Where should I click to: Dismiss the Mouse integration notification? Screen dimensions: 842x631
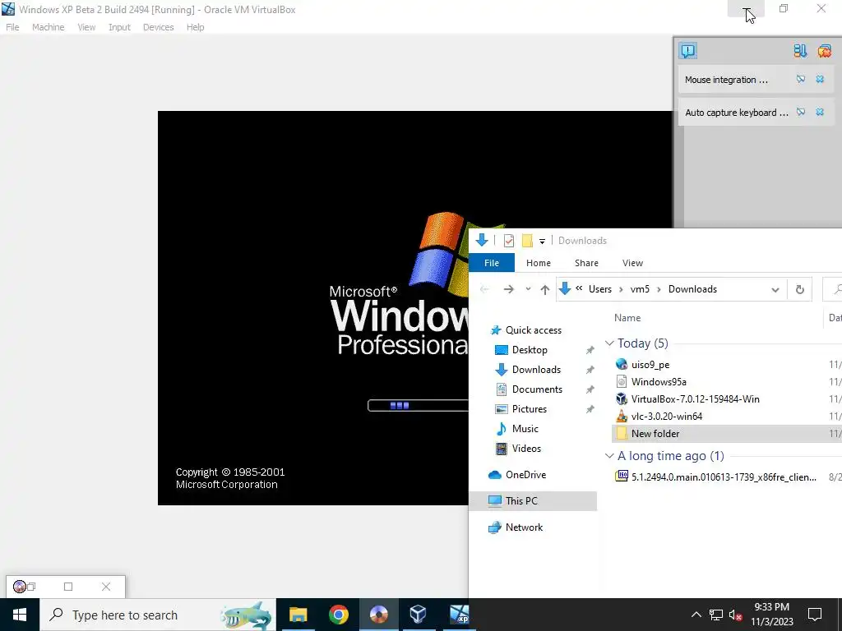[x=820, y=80]
